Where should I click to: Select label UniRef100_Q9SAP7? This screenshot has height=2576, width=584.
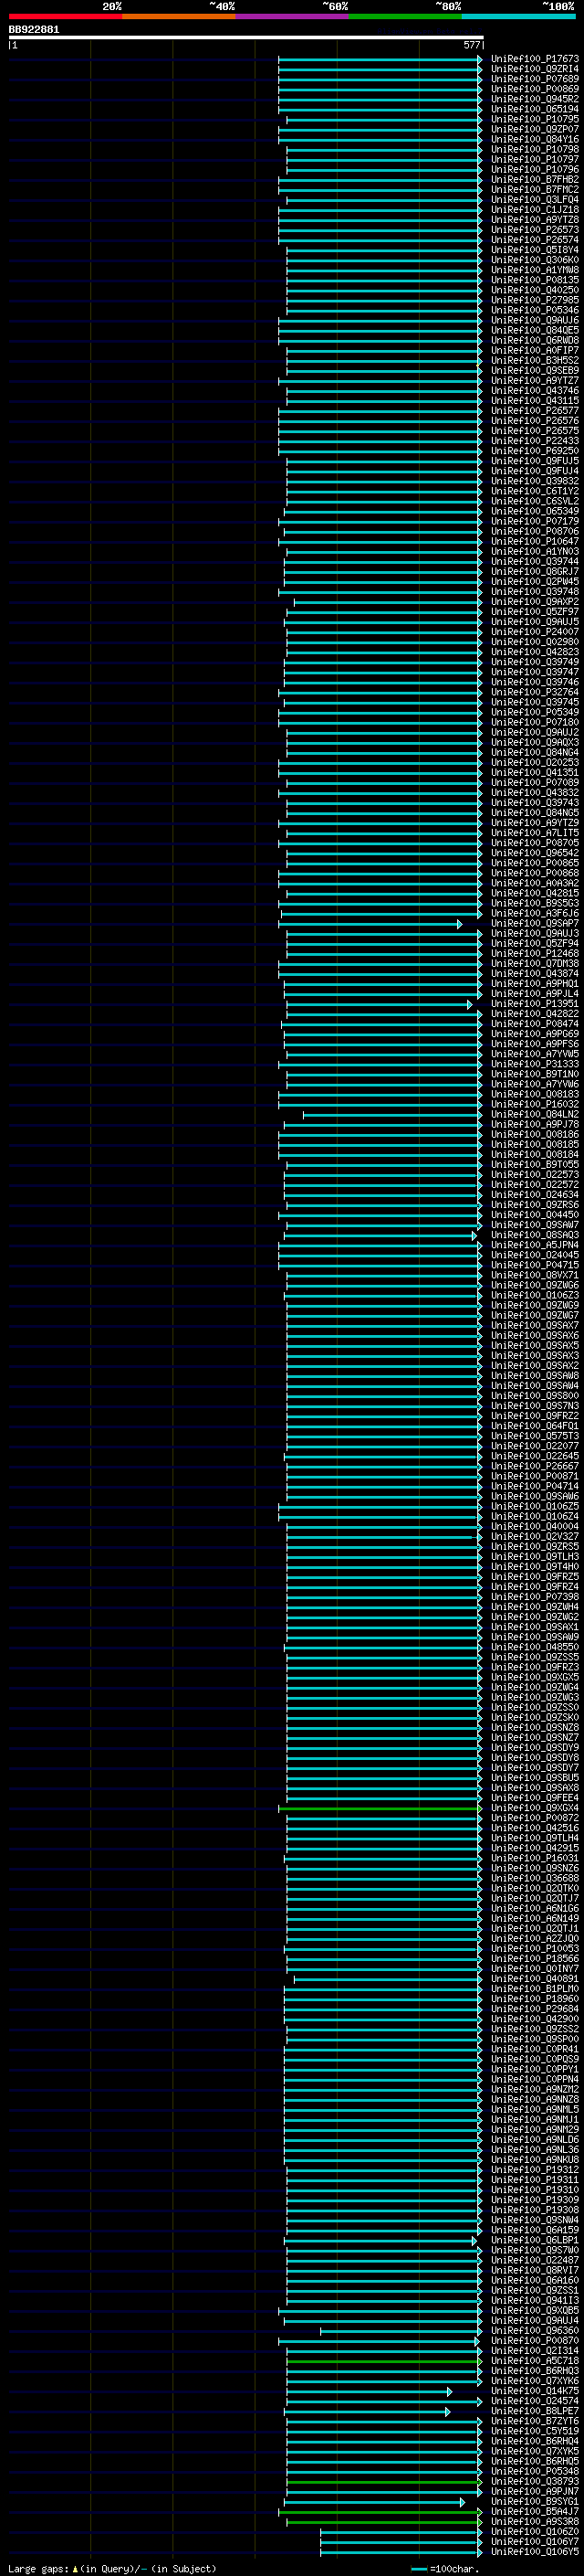click(x=535, y=924)
